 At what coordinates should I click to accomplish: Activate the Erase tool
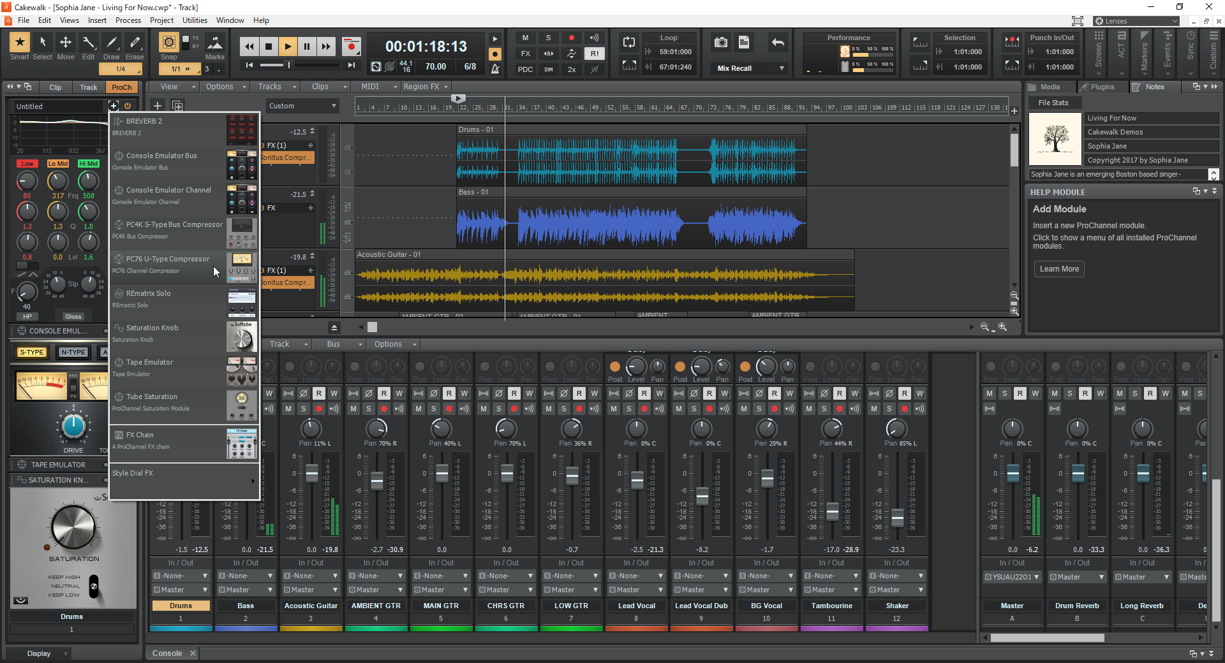135,43
